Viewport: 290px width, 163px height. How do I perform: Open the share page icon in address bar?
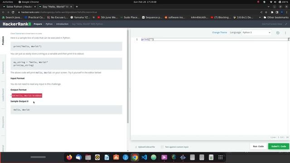click(261, 12)
